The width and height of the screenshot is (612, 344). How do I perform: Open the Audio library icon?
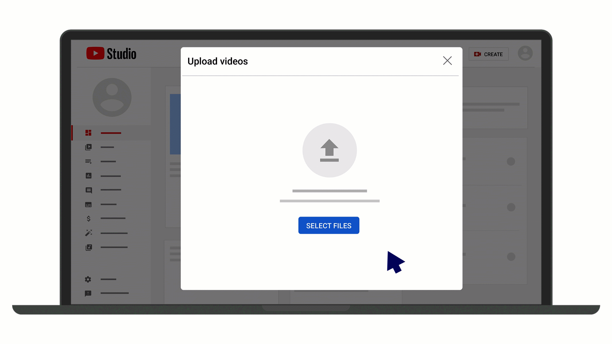(88, 247)
